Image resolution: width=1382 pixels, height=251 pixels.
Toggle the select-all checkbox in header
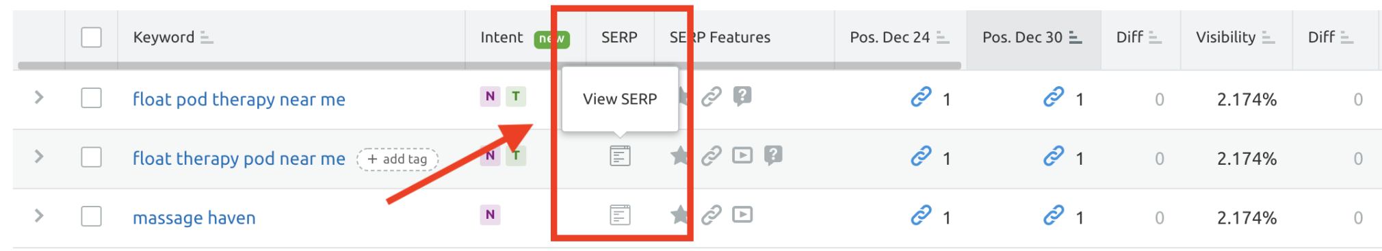91,37
